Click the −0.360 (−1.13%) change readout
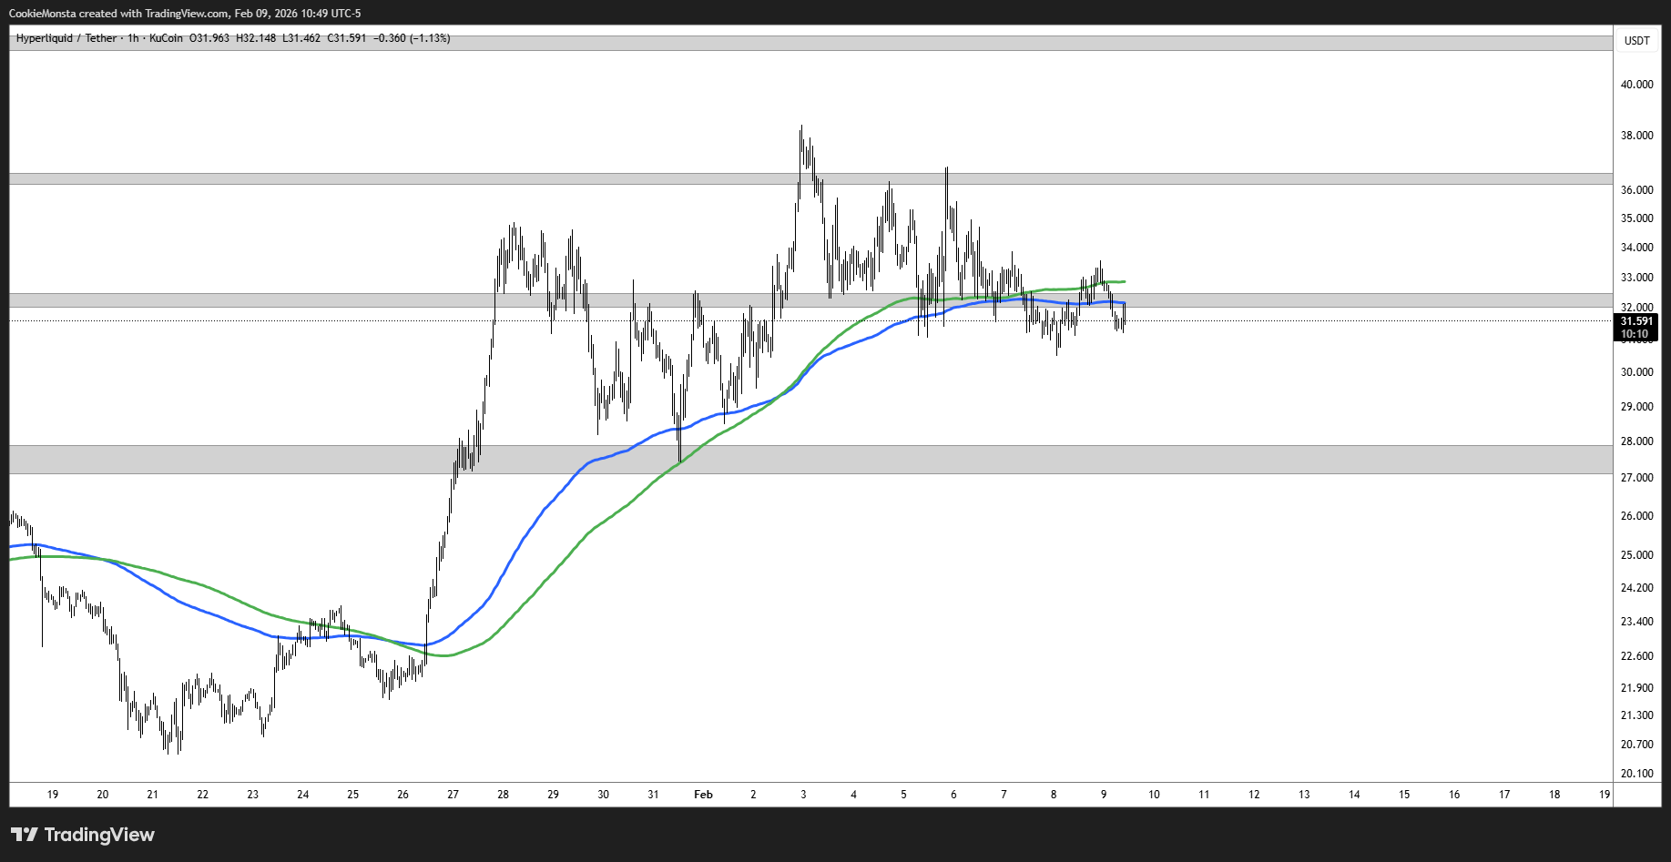Image resolution: width=1671 pixels, height=862 pixels. tap(412, 38)
